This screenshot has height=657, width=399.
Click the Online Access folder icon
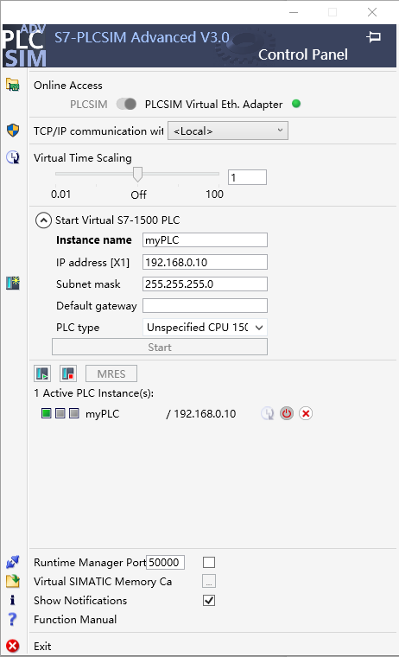coord(13,85)
